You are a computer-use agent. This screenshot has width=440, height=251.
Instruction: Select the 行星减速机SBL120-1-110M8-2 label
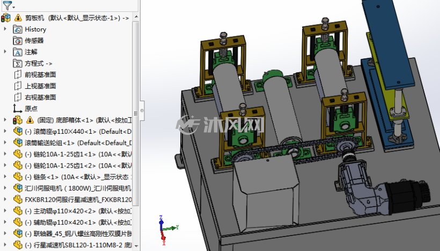(78, 245)
